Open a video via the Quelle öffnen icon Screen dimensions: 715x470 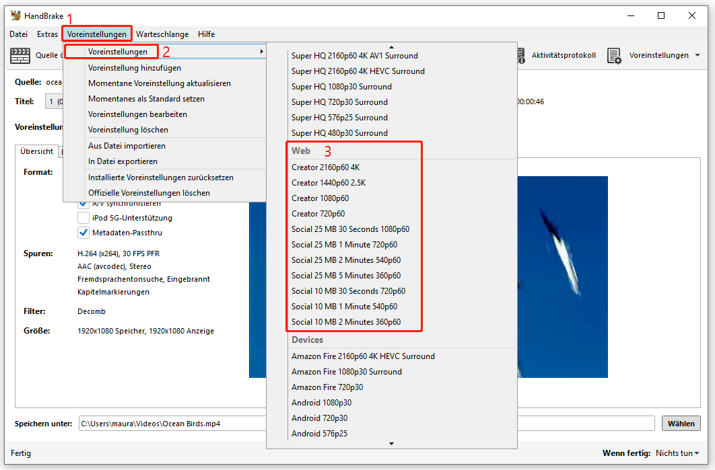(x=20, y=55)
